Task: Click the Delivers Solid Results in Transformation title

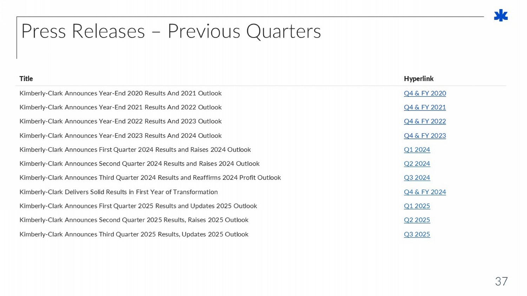Action: pos(118,192)
